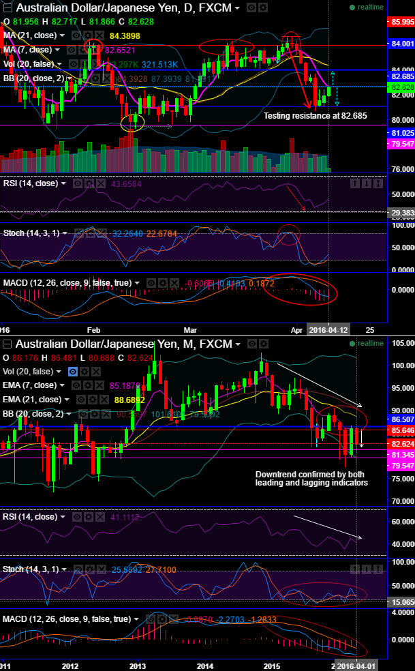Remove the daily MACD indicator
Image resolution: width=415 pixels, height=671 pixels.
point(174,283)
